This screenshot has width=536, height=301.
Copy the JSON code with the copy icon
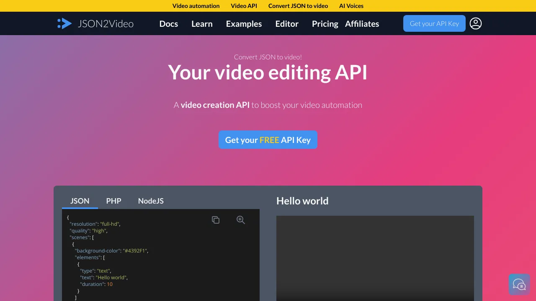tap(216, 220)
